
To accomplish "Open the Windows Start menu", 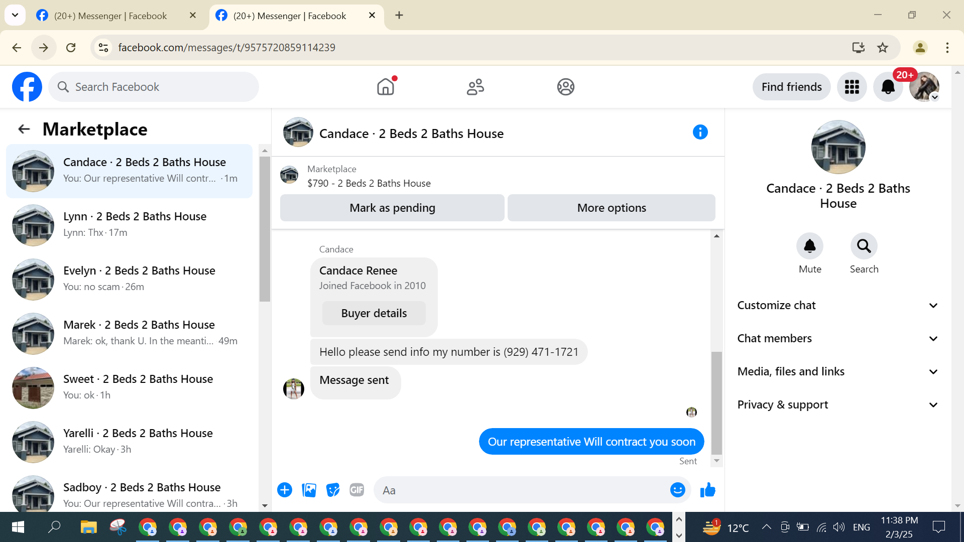I will (18, 527).
